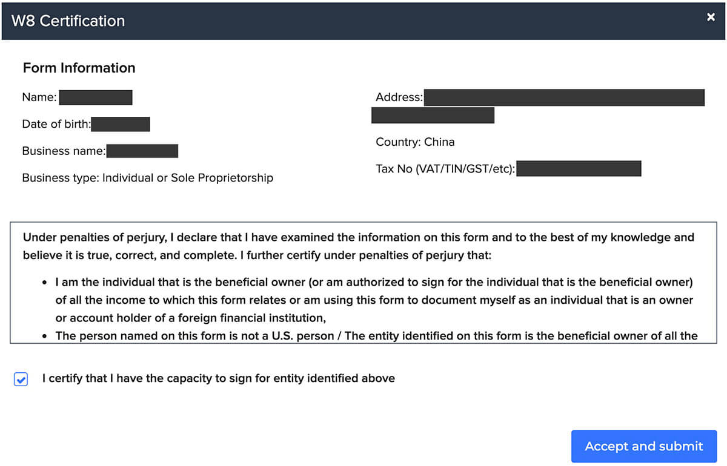Click the Individual or Sole Proprietorship text

click(188, 178)
